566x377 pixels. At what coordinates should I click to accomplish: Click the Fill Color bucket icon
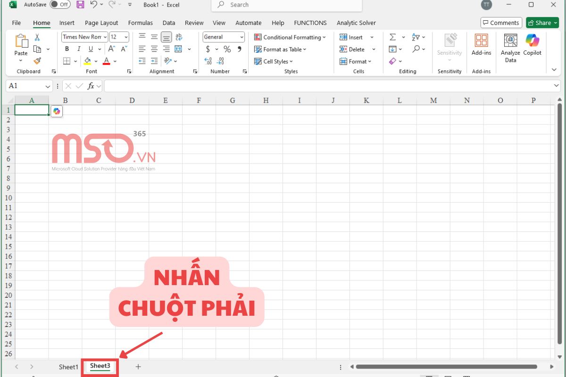pos(87,61)
